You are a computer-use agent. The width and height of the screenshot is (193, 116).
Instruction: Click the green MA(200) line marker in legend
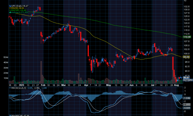[x=10, y=10]
